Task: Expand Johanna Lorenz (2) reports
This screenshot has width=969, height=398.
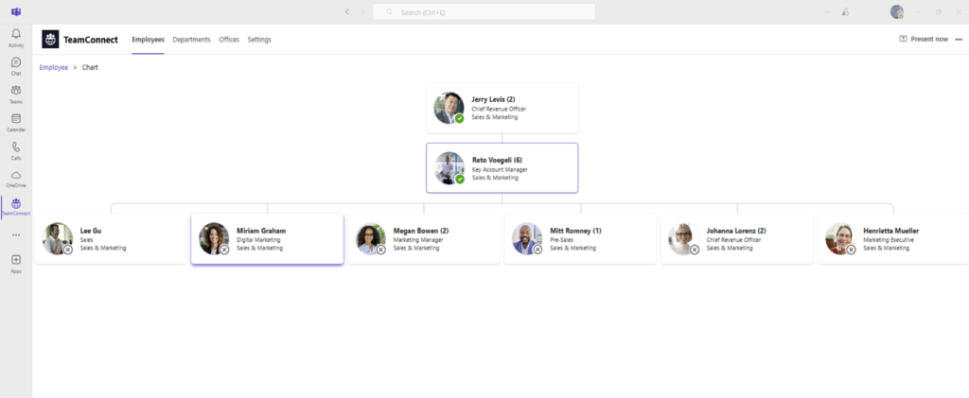Action: pos(736,231)
